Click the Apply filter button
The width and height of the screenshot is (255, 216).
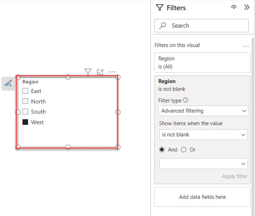pyautogui.click(x=235, y=176)
